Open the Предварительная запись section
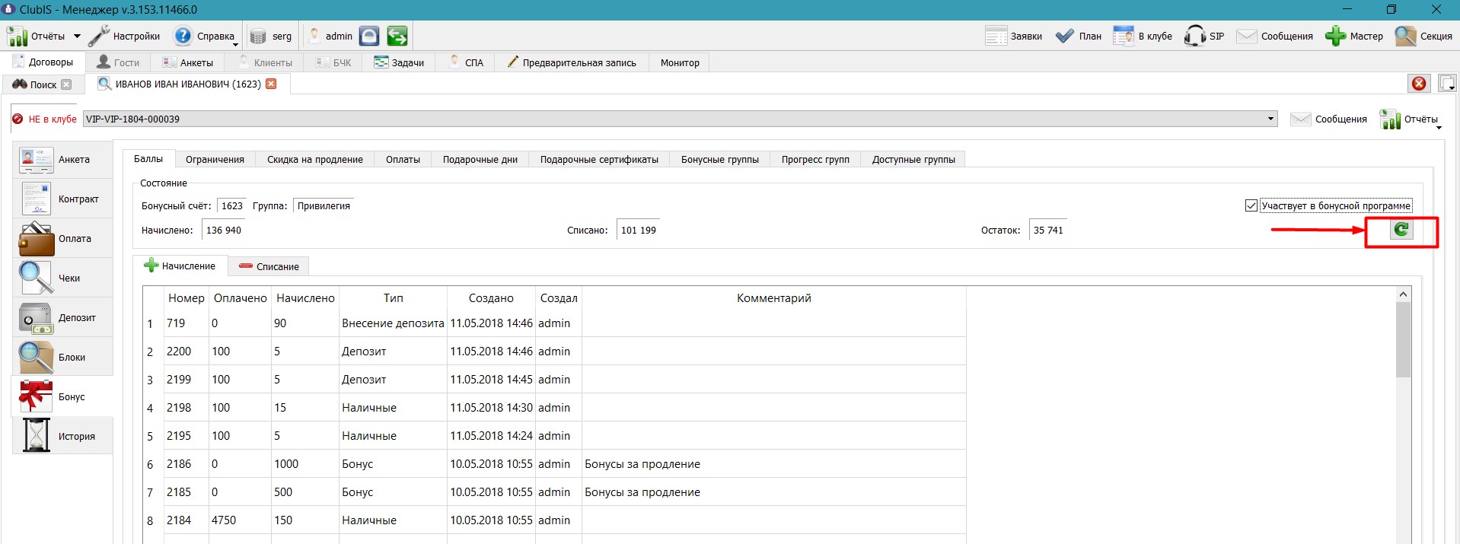This screenshot has height=544, width=1460. pyautogui.click(x=571, y=62)
